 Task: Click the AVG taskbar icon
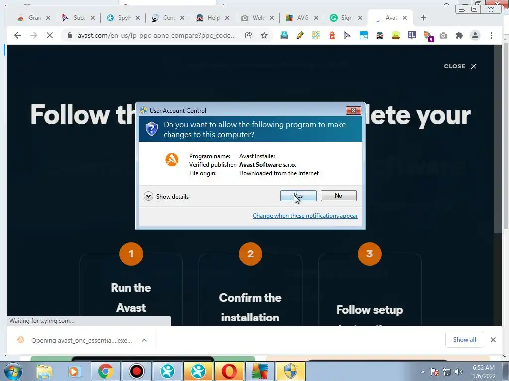click(x=260, y=371)
